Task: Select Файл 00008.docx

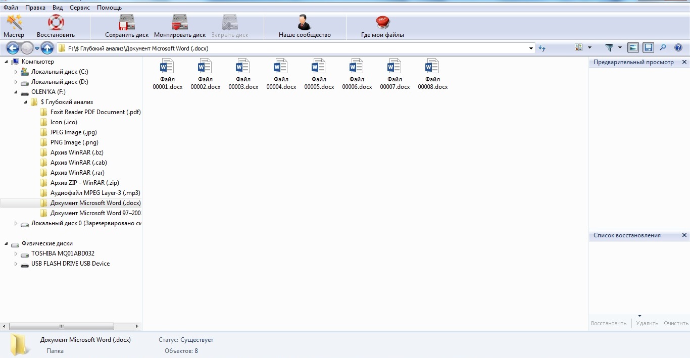Action: point(433,74)
